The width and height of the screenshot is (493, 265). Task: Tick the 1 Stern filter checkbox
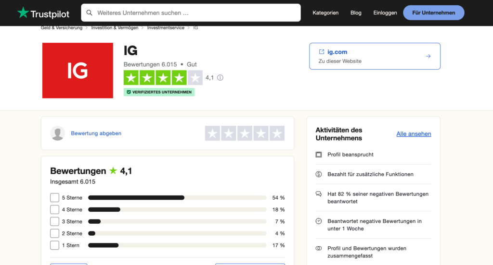55,245
